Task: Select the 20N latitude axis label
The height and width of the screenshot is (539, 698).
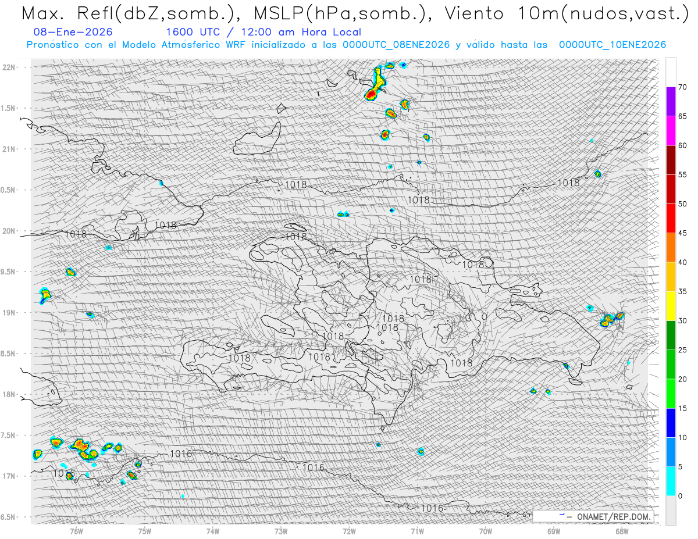Action: [9, 231]
